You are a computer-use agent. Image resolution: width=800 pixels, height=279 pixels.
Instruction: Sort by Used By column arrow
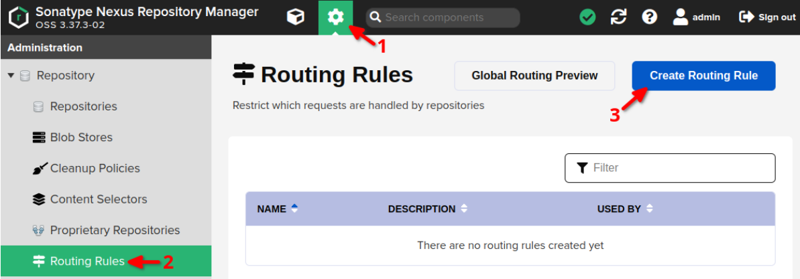coord(649,209)
